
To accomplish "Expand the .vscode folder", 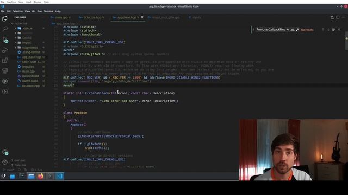I will point(27,28).
